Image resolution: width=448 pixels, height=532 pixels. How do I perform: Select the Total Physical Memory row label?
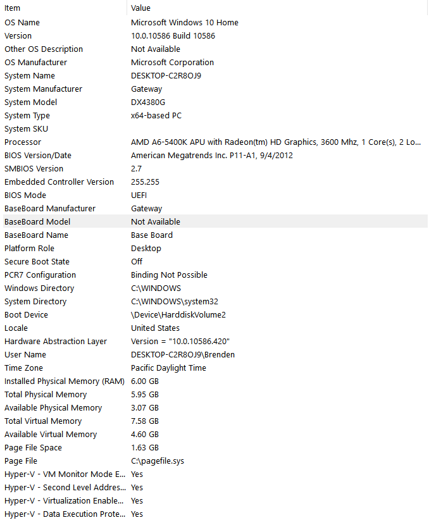(x=46, y=395)
